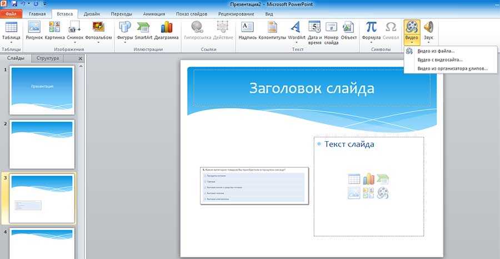Viewport: 500px width, 259px height.
Task: Choose Видео с видеосайта… menu item
Action: 450,59
